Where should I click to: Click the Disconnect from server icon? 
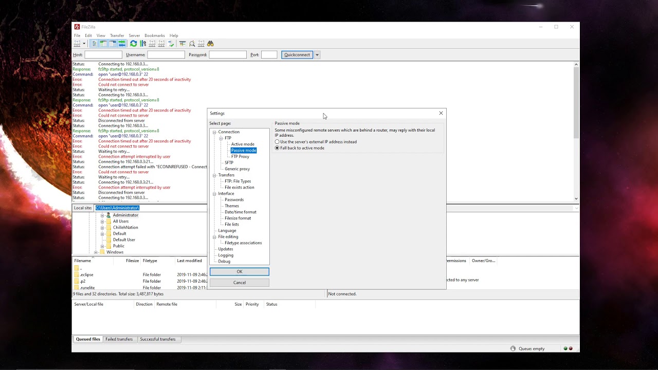(161, 44)
